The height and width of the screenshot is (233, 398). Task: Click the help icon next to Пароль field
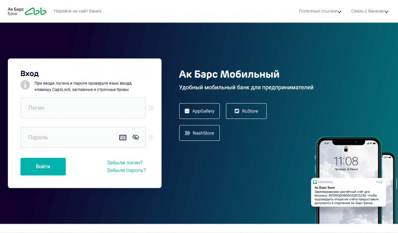pyautogui.click(x=151, y=137)
